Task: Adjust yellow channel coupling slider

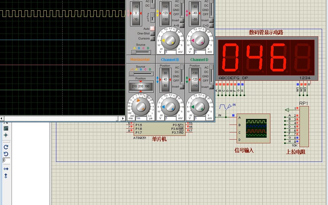Action: click(182, 8)
